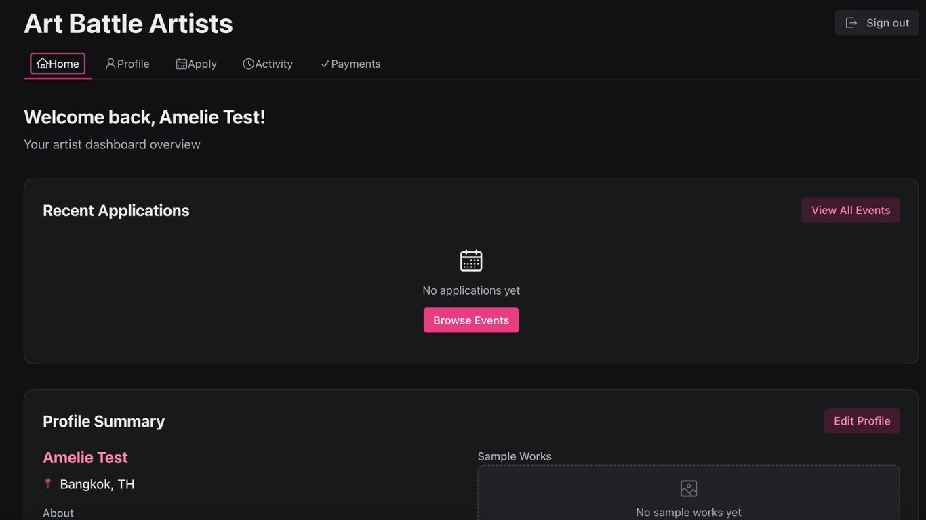Click the Bangkok, TH location text
The width and height of the screenshot is (926, 520).
(98, 484)
